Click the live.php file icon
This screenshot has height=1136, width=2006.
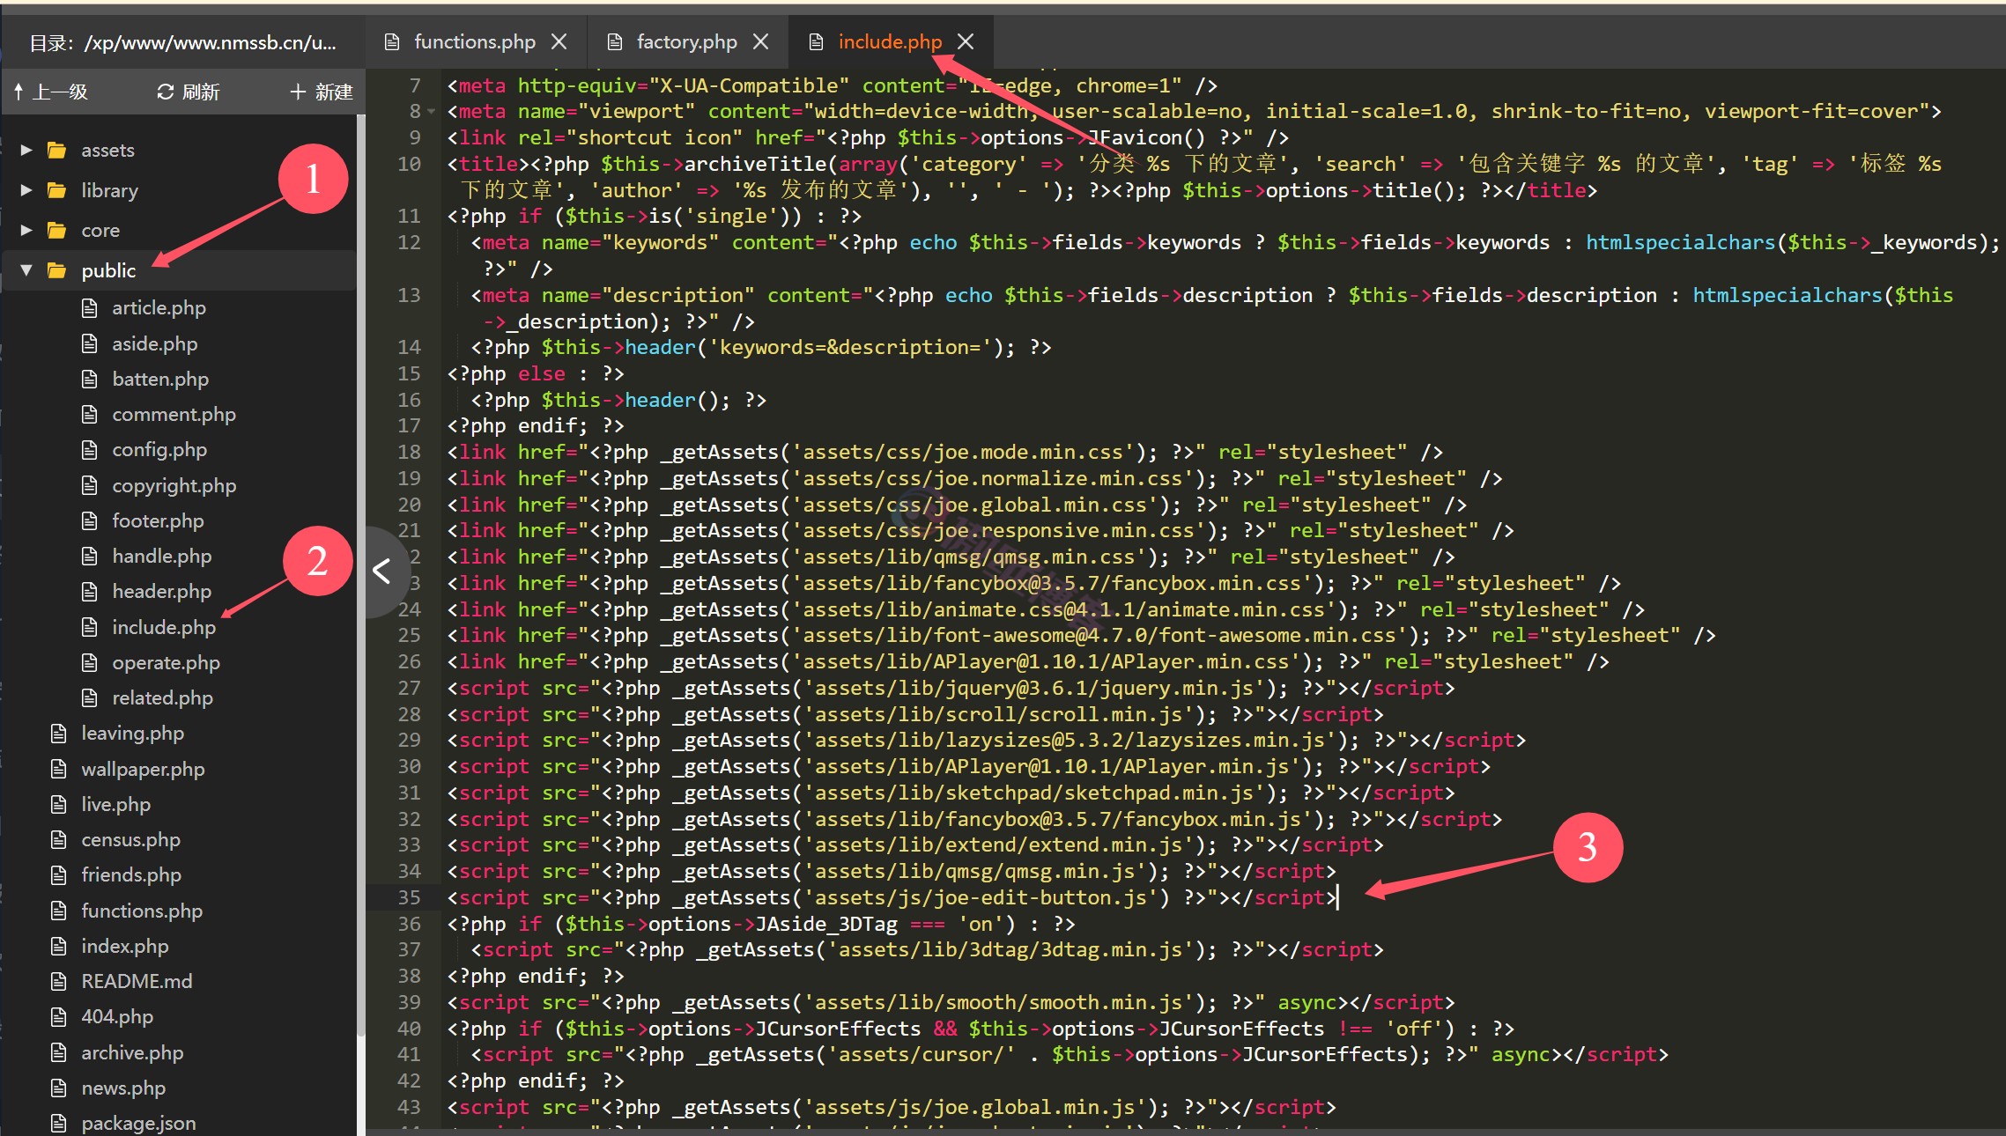58,804
